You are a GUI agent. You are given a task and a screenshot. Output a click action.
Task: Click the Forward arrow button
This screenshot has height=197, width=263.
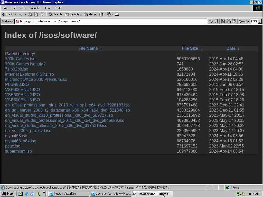point(21,14)
